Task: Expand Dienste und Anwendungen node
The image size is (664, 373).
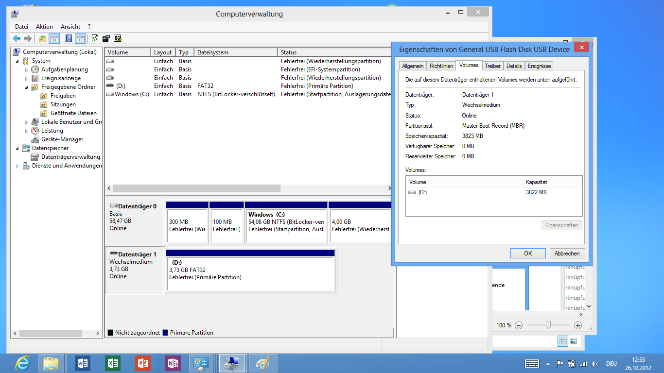Action: pos(17,166)
